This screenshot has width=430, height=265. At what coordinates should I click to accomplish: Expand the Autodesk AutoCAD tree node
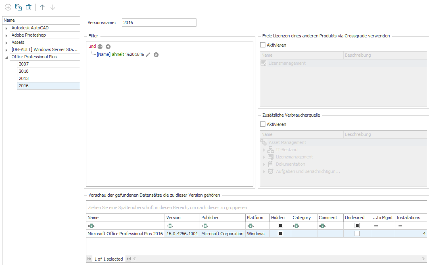pyautogui.click(x=6, y=28)
